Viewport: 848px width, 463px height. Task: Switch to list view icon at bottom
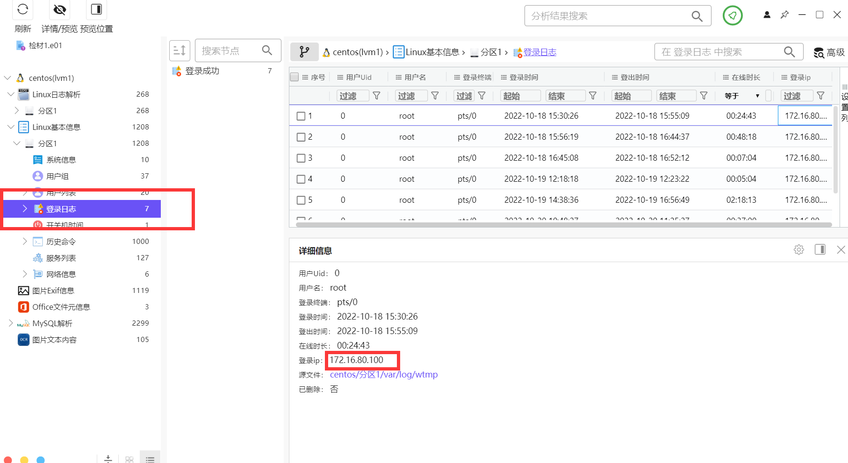[x=150, y=460]
